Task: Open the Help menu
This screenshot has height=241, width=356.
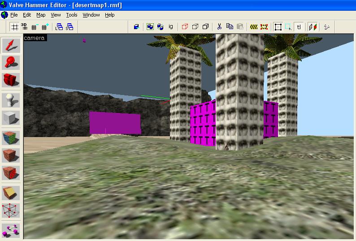Action: [x=110, y=15]
